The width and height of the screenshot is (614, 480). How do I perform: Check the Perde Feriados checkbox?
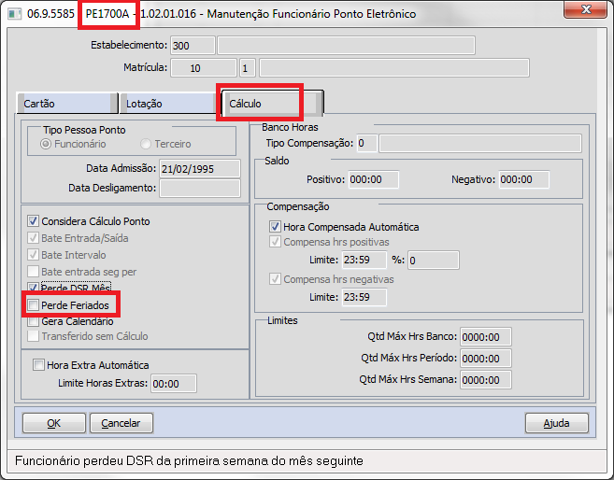(34, 304)
